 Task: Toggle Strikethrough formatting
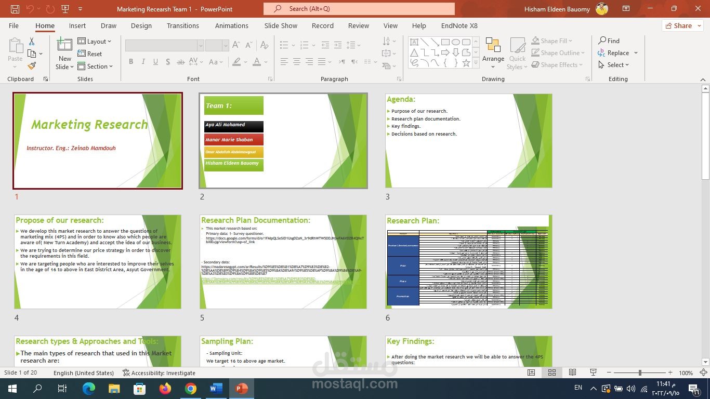click(x=180, y=62)
